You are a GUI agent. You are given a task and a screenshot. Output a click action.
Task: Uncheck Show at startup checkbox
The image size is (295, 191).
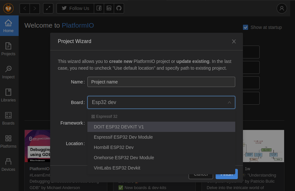coord(246,28)
